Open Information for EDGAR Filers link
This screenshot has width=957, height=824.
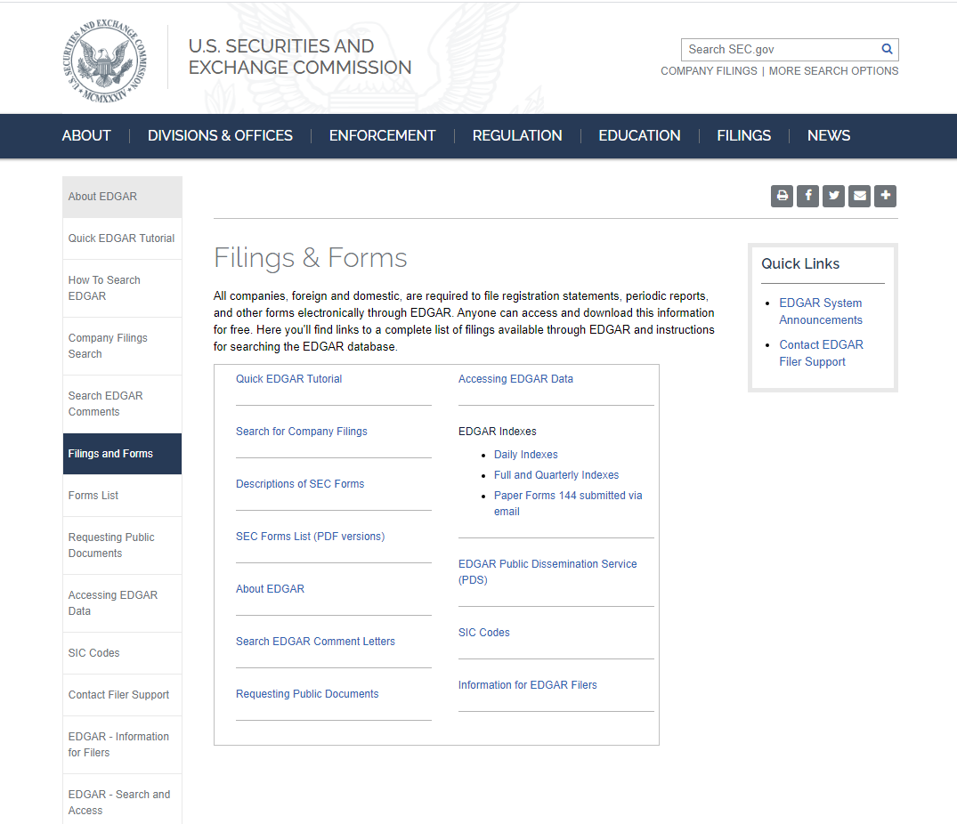(x=527, y=685)
